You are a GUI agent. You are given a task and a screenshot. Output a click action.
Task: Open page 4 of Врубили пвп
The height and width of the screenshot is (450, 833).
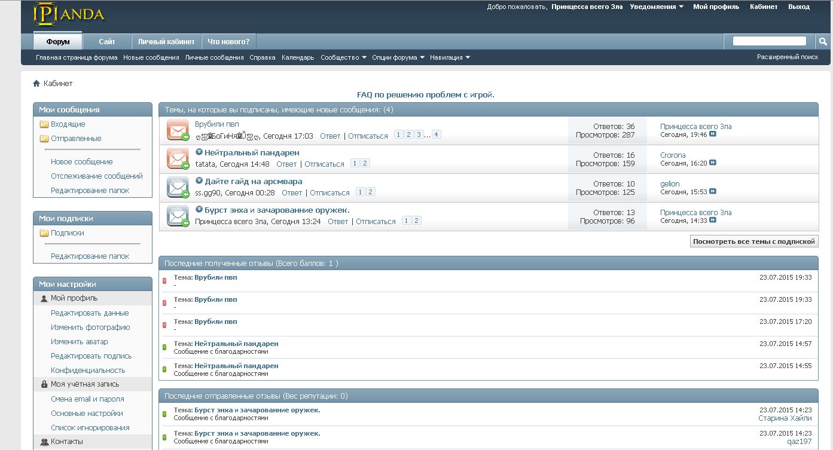coord(437,134)
